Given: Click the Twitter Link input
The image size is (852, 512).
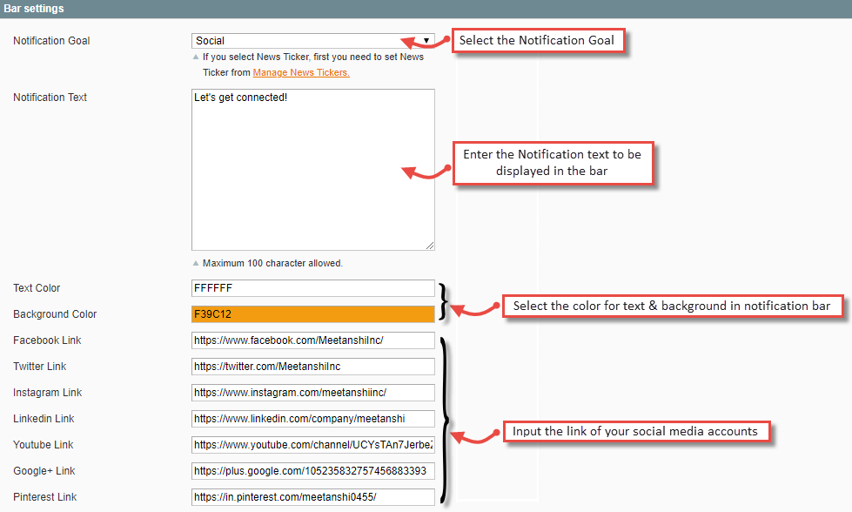Looking at the screenshot, I should (312, 367).
